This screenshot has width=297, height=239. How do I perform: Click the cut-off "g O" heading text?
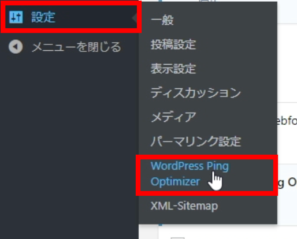pyautogui.click(x=287, y=182)
